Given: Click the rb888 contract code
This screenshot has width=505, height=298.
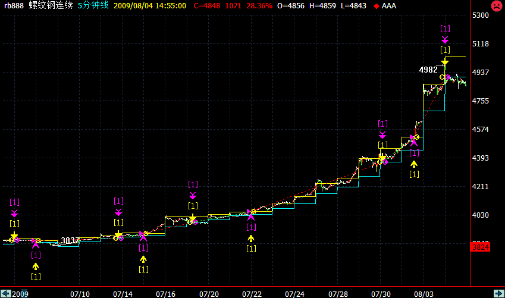Looking at the screenshot, I should click(x=12, y=6).
